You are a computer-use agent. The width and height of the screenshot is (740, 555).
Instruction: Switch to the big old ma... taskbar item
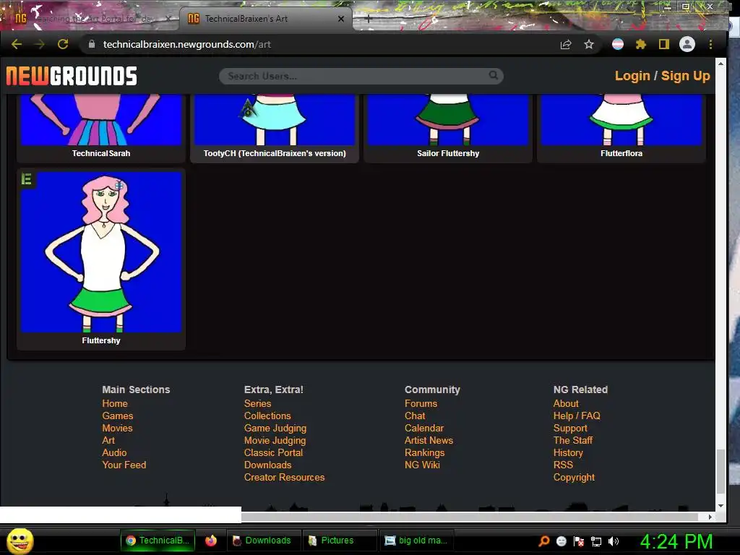(417, 541)
